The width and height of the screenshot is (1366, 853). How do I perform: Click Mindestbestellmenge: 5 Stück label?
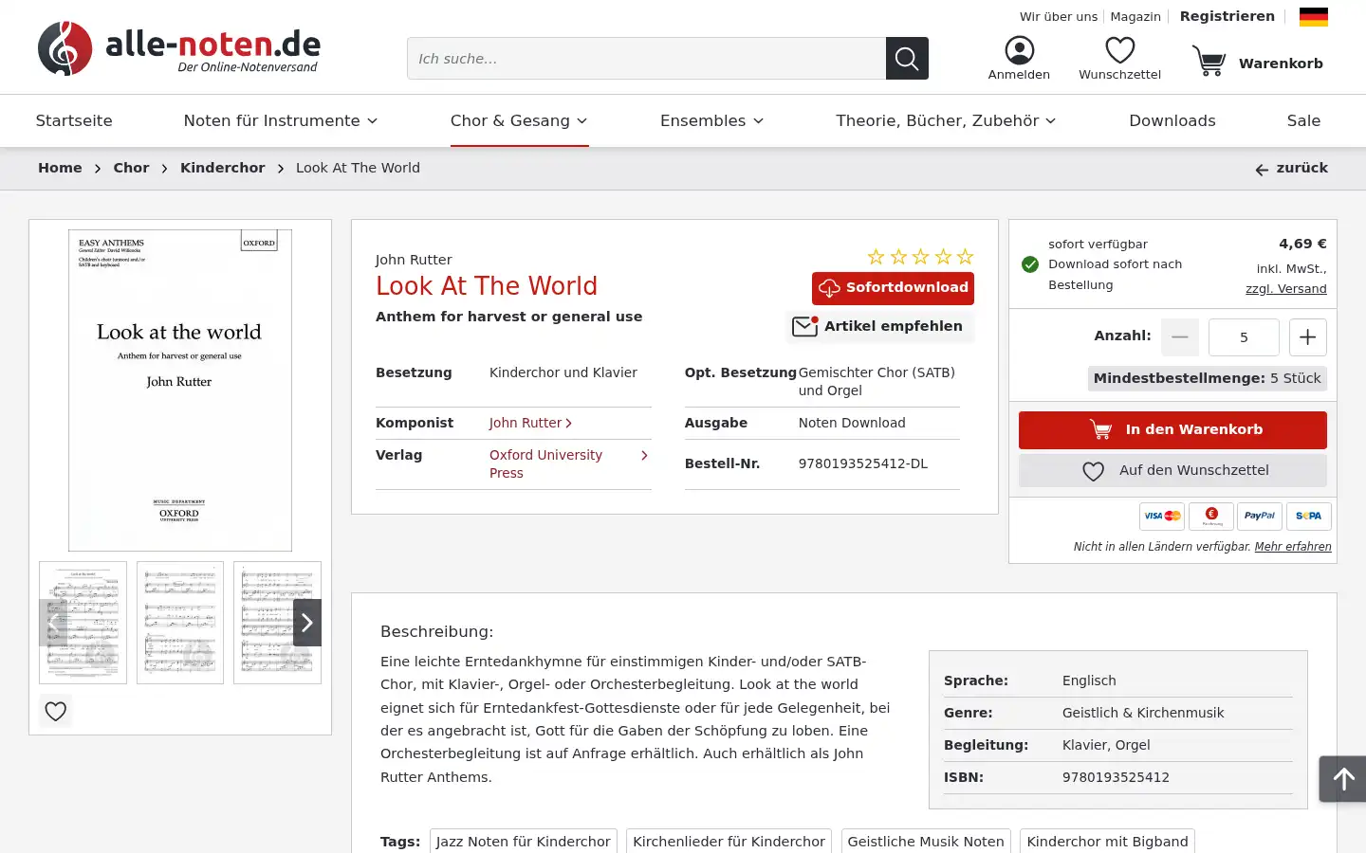point(1207,378)
